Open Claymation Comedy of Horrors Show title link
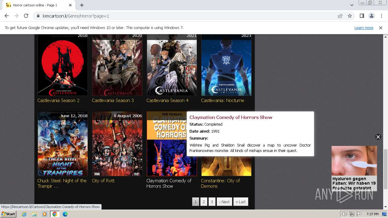The image size is (388, 218). (169, 183)
